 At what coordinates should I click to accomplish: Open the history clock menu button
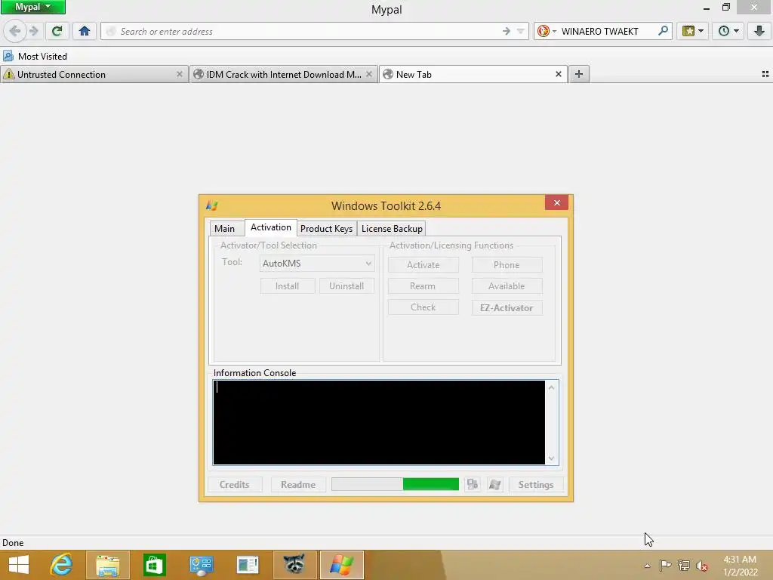pos(728,31)
